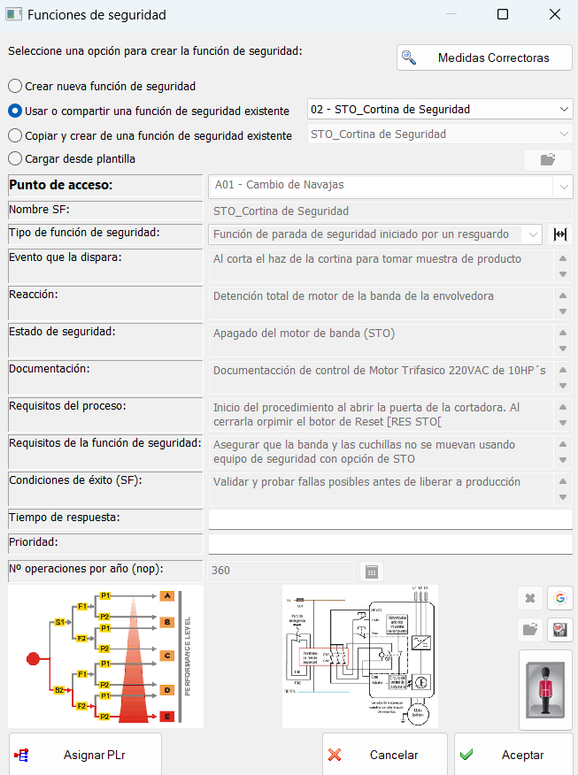Image resolution: width=578 pixels, height=775 pixels.
Task: Open the 02 - STO_Cortina de Seguridad dropdown
Action: (x=440, y=109)
